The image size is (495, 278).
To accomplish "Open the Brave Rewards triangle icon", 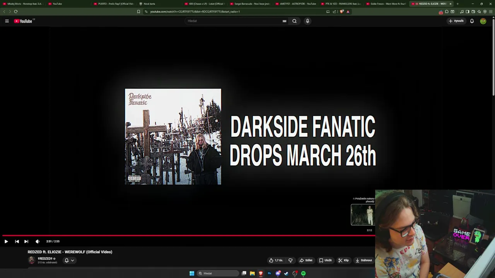I will pos(348,12).
